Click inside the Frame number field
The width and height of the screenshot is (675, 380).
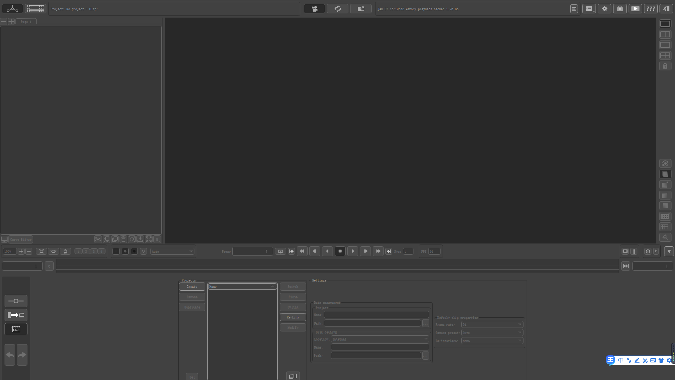pos(252,251)
